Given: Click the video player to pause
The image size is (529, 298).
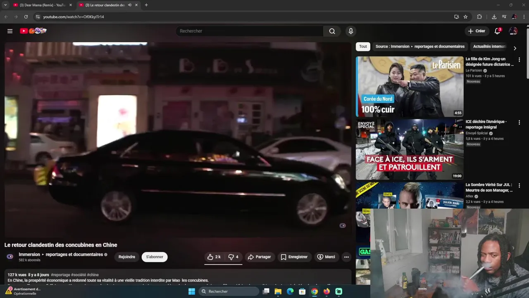Looking at the screenshot, I should point(178,140).
